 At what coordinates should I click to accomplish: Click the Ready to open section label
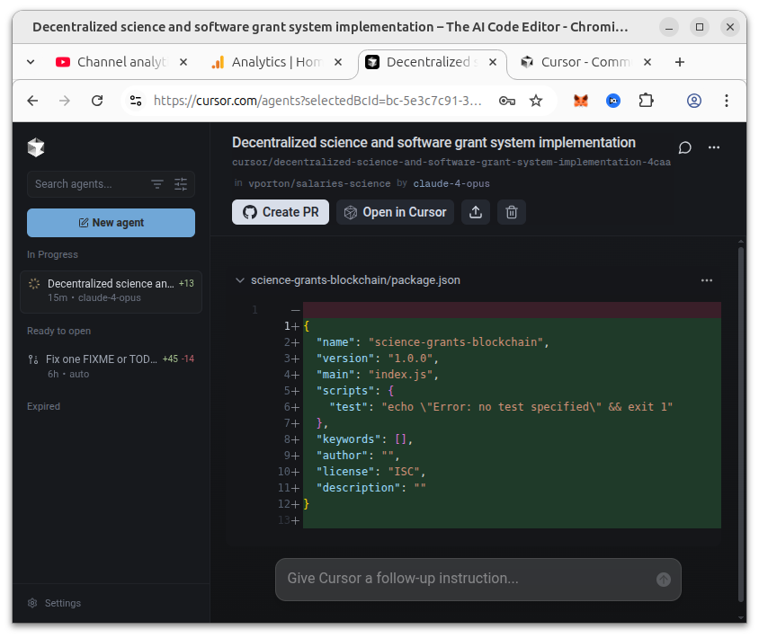click(58, 331)
